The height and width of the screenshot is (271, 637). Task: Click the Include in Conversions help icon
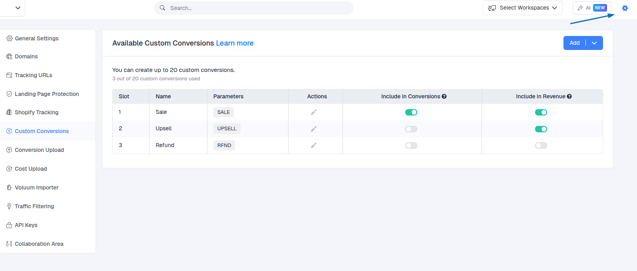pos(444,96)
